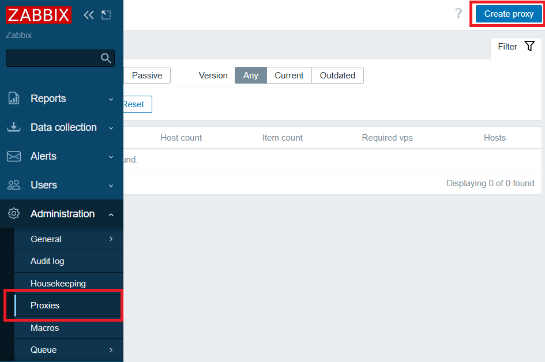Expand the Users menu section
The height and width of the screenshot is (362, 545).
coord(44,185)
